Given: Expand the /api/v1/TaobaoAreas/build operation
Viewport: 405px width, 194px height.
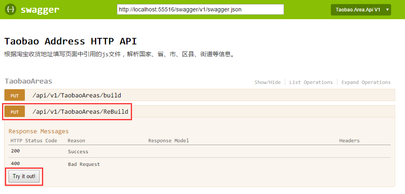Looking at the screenshot, I should pyautogui.click(x=77, y=95).
